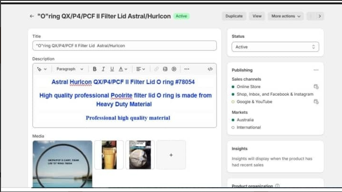Open the text color picker dropdown
This screenshot has width=342, height=192.
[x=123, y=69]
